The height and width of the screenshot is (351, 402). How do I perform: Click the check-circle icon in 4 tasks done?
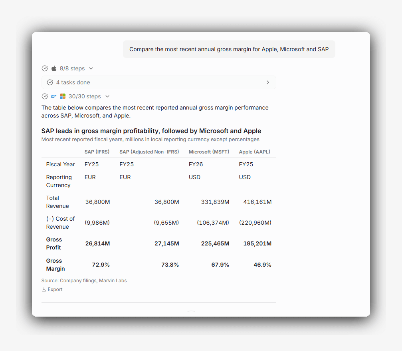(50, 82)
